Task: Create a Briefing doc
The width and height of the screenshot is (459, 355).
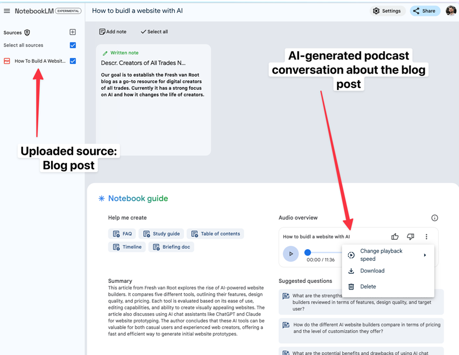Action: pos(171,247)
